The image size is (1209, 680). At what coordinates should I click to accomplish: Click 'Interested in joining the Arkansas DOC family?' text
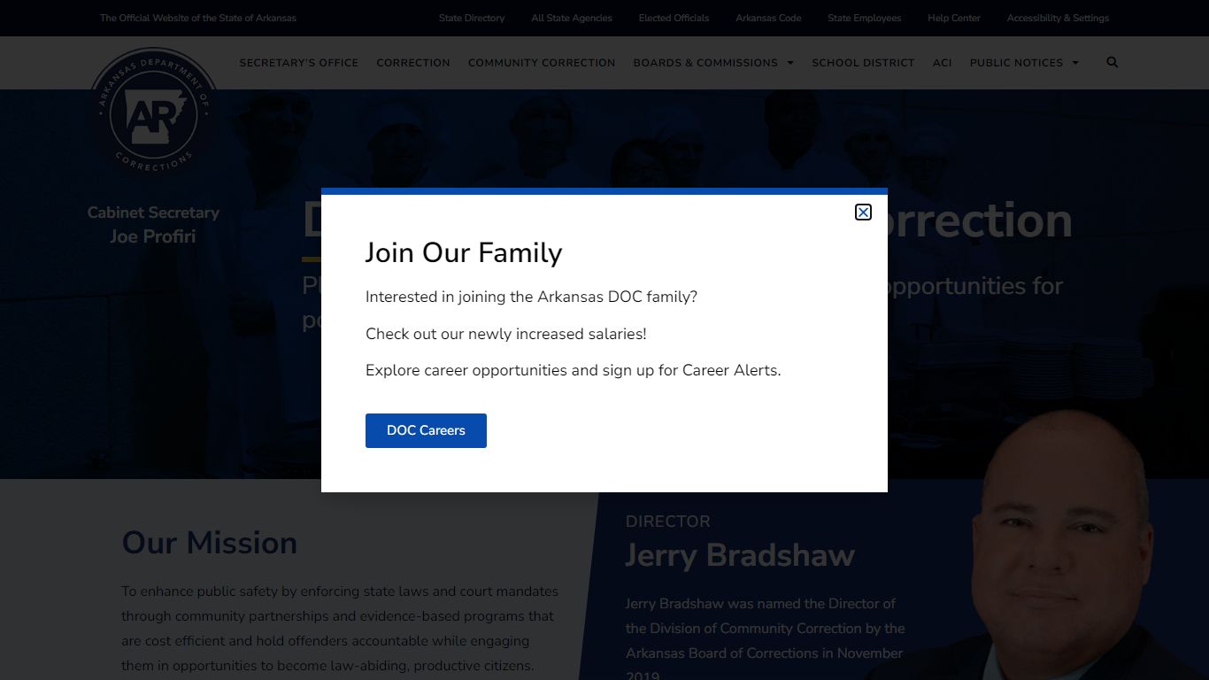coord(531,297)
